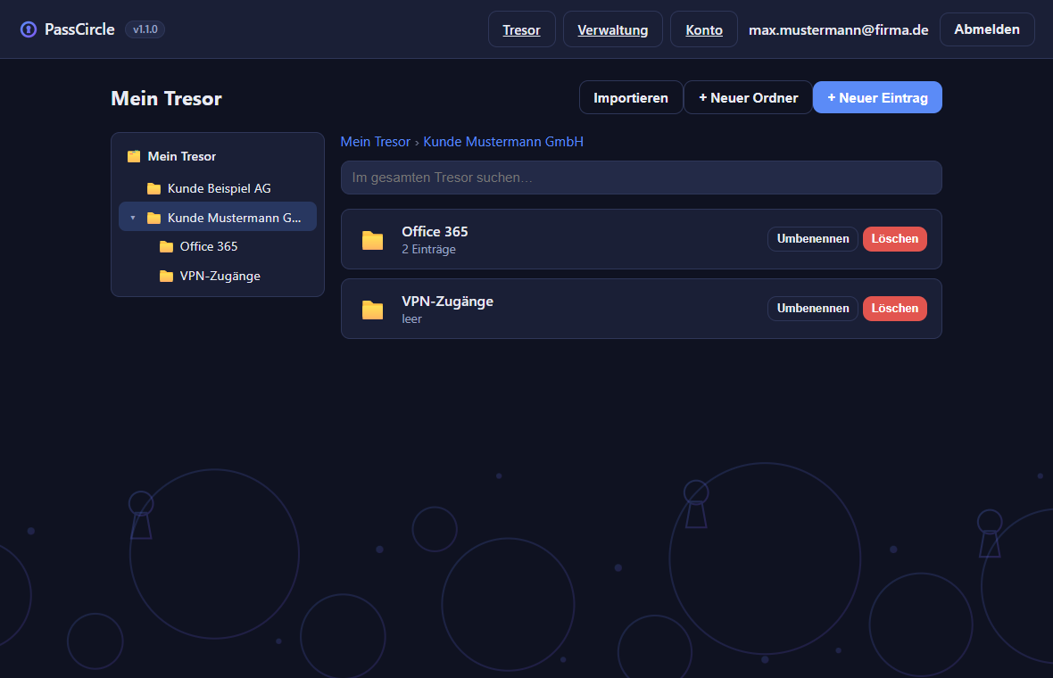This screenshot has height=678, width=1053.
Task: Rename the Office 365 folder via Umbenennen
Action: [x=813, y=239]
